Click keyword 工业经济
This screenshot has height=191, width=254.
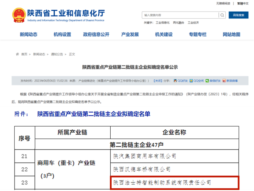click(193, 23)
